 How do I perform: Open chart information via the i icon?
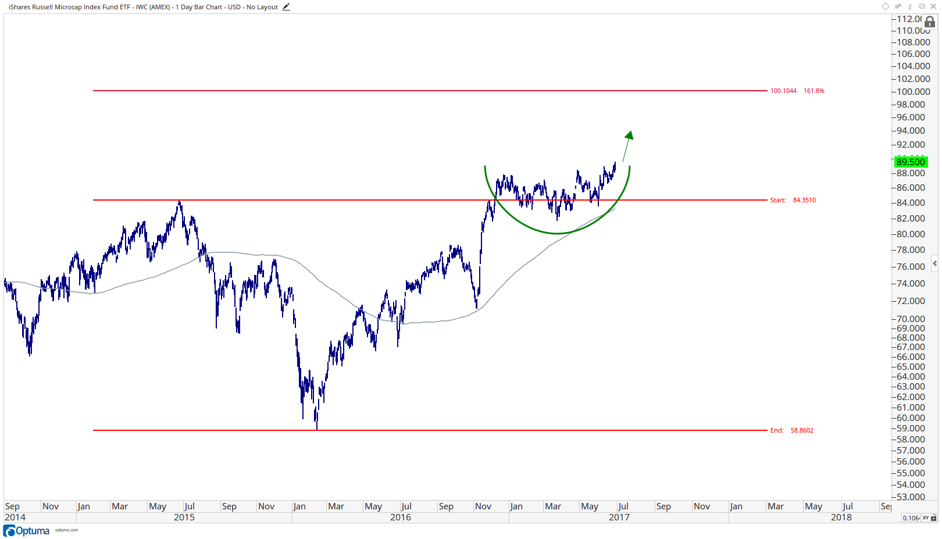[x=910, y=6]
